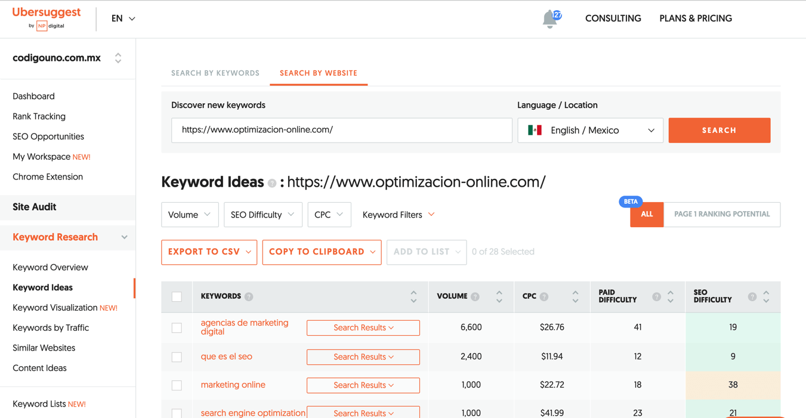Viewport: 806px width, 418px height.
Task: Click help icon beside KEYWORDS column header
Action: click(x=249, y=296)
